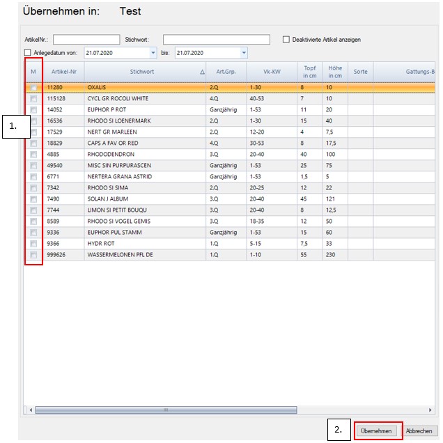Check the RHODODENDRON row box

tap(33, 155)
